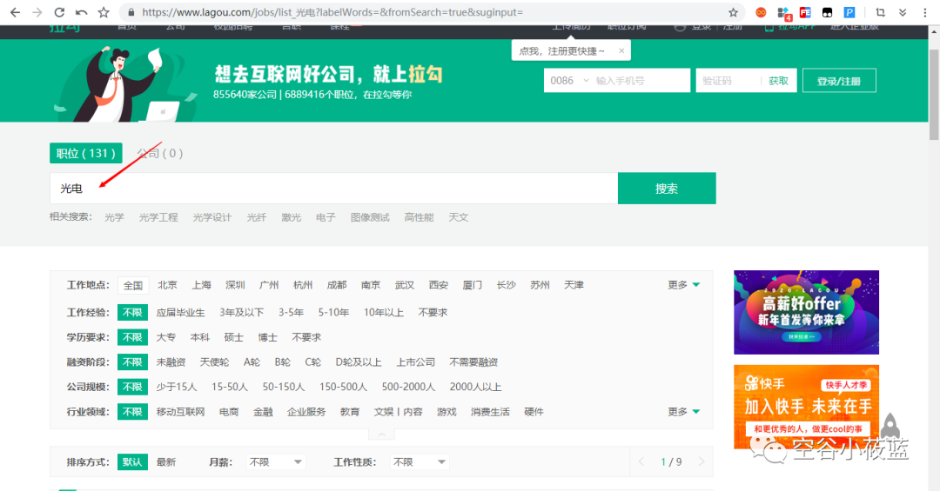Click related search 光学设计
Image resolution: width=940 pixels, height=491 pixels.
tap(212, 217)
